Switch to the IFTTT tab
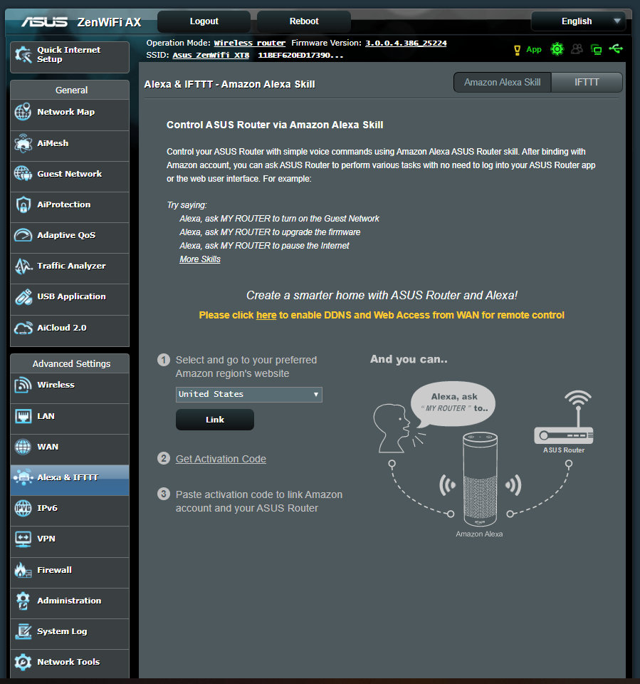The height and width of the screenshot is (684, 640). 587,83
